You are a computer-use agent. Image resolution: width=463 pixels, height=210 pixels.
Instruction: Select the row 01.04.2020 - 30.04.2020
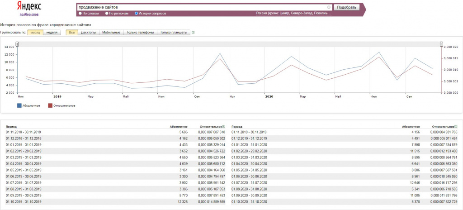click(x=345, y=164)
